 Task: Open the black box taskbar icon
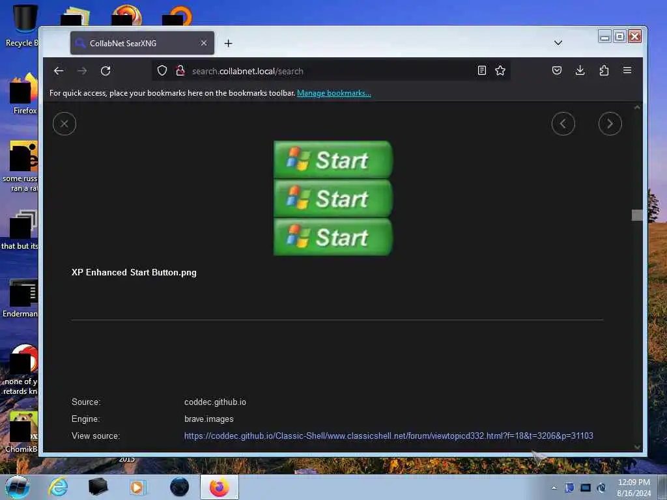[x=98, y=487]
